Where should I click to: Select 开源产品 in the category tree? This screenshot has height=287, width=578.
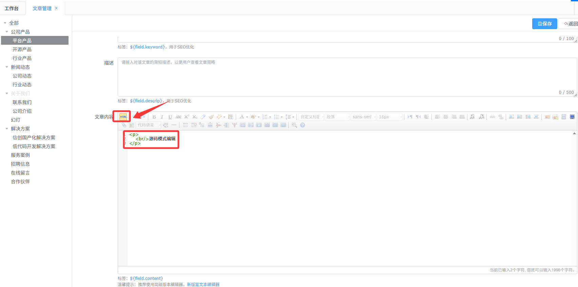pyautogui.click(x=22, y=49)
